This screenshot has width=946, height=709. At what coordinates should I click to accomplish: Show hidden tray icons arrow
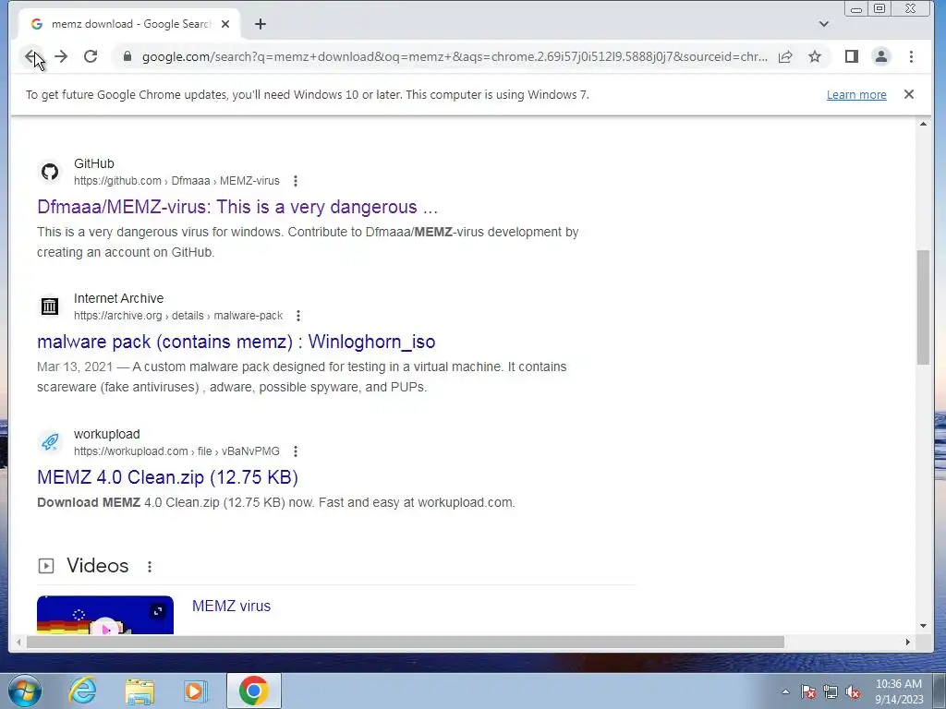tap(785, 691)
